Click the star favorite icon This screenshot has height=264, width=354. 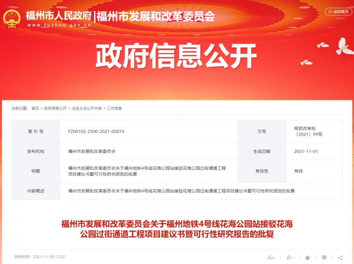(x=307, y=257)
